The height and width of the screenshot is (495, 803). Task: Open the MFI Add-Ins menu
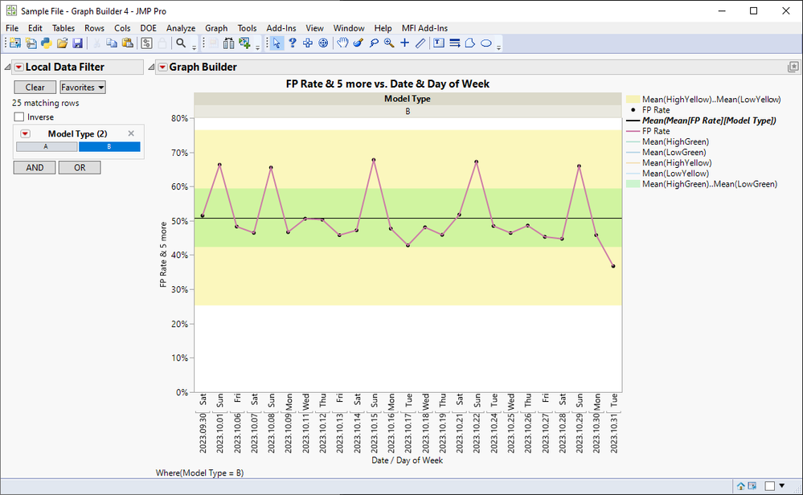click(x=424, y=28)
